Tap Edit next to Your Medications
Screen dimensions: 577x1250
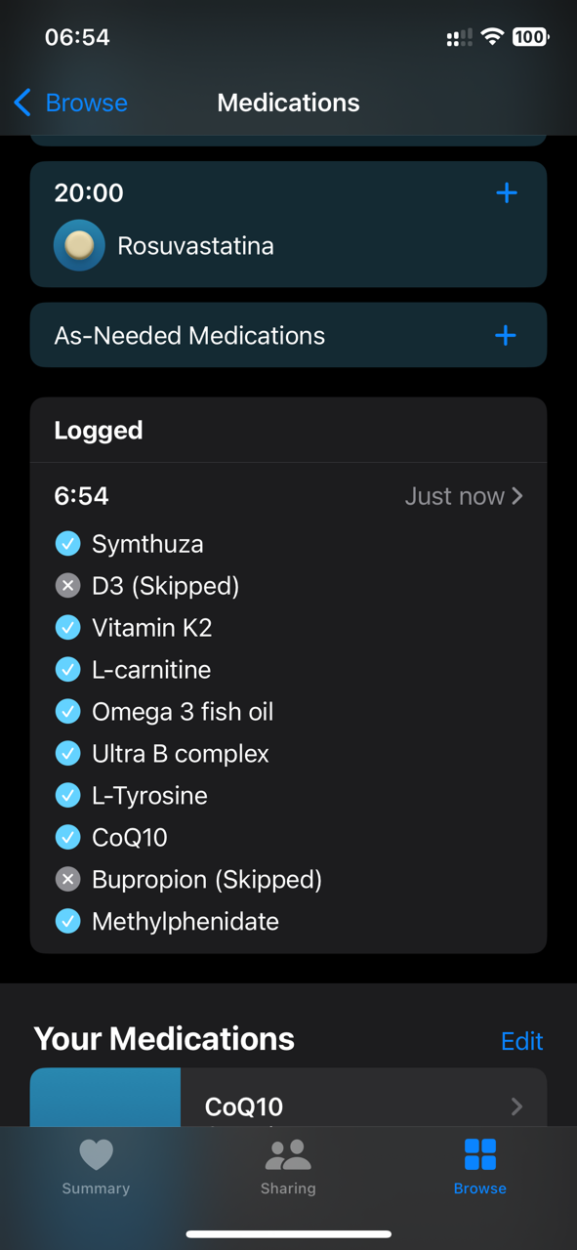521,1041
